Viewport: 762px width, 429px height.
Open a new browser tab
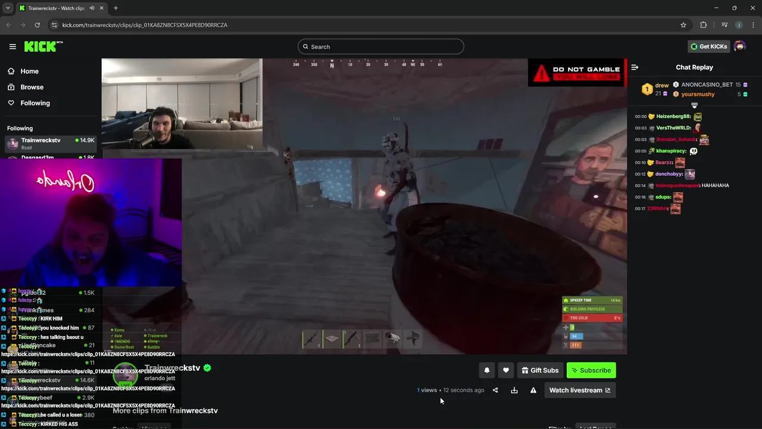pyautogui.click(x=115, y=8)
